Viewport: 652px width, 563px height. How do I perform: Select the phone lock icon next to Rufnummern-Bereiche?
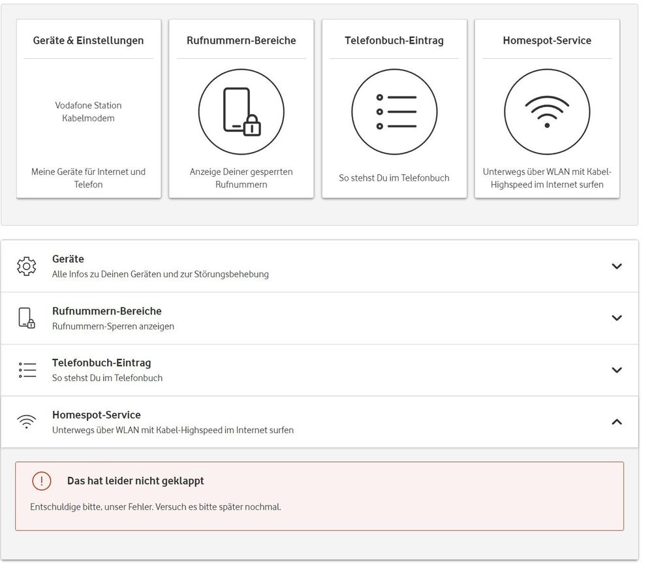click(26, 318)
